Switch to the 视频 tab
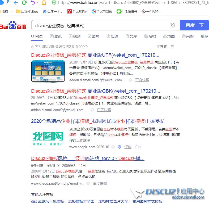Screen dimensions: 209x204 [x=75, y=36]
